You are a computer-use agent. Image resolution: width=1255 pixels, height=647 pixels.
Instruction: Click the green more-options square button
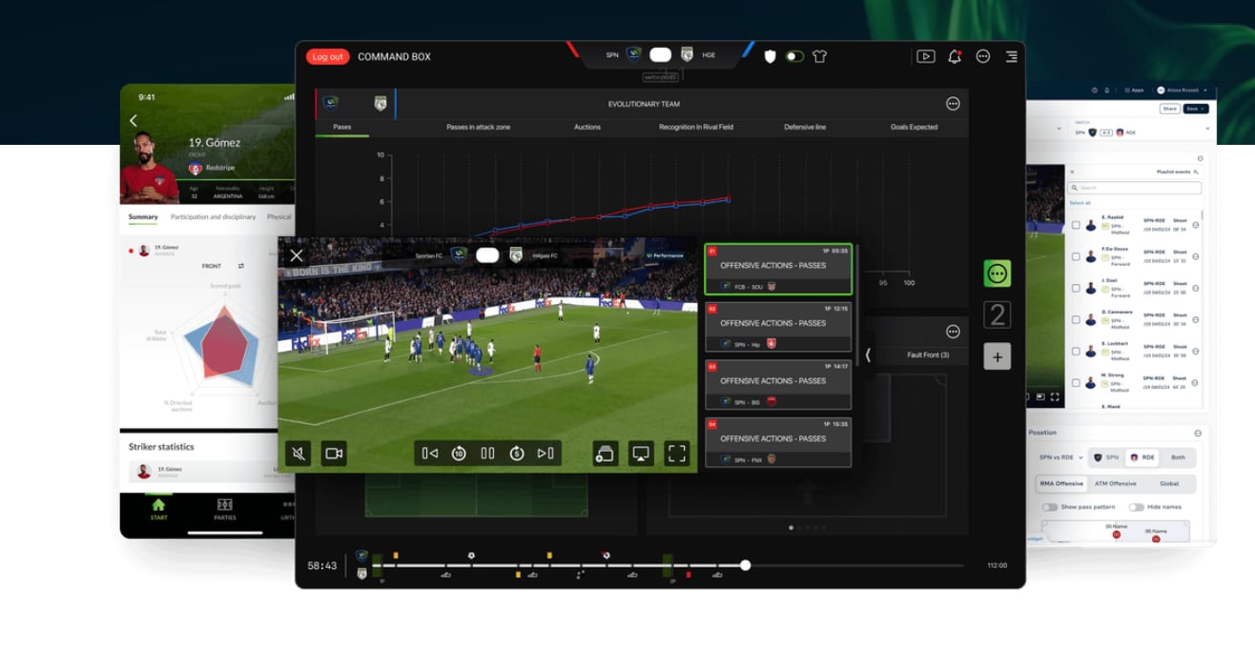tap(998, 273)
